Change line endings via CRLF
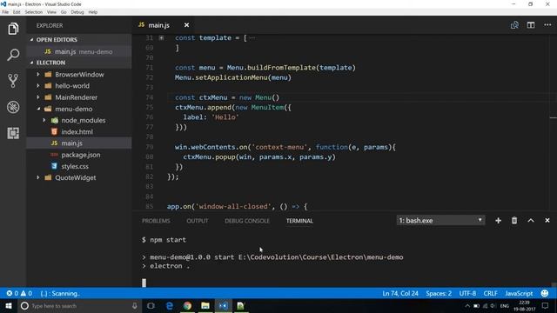This screenshot has height=313, width=557. 490,294
